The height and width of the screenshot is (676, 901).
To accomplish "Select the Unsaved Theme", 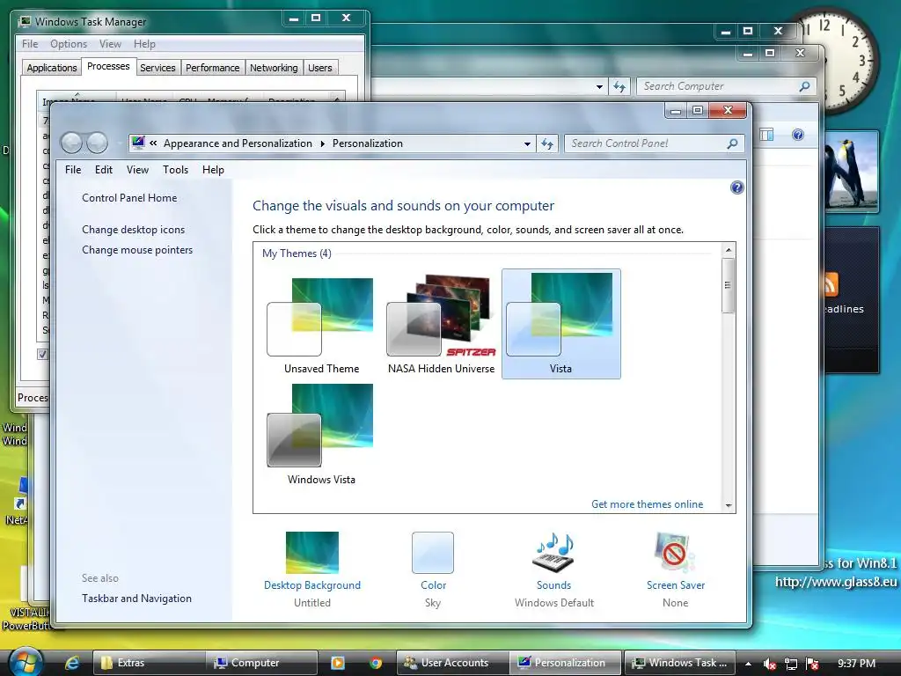I will tap(321, 324).
